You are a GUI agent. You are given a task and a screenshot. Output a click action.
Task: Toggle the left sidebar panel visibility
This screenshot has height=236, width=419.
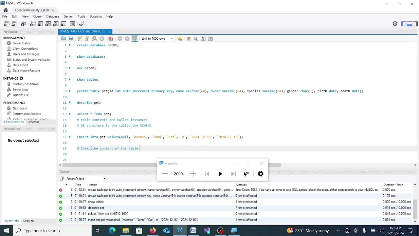pos(404,24)
